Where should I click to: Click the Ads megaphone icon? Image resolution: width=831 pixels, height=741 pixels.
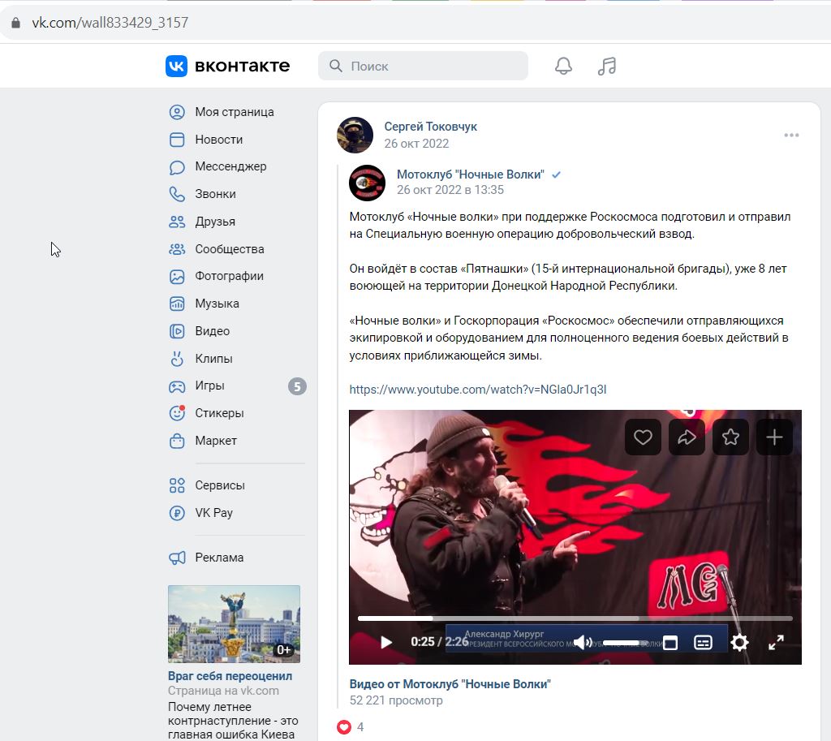click(x=177, y=558)
